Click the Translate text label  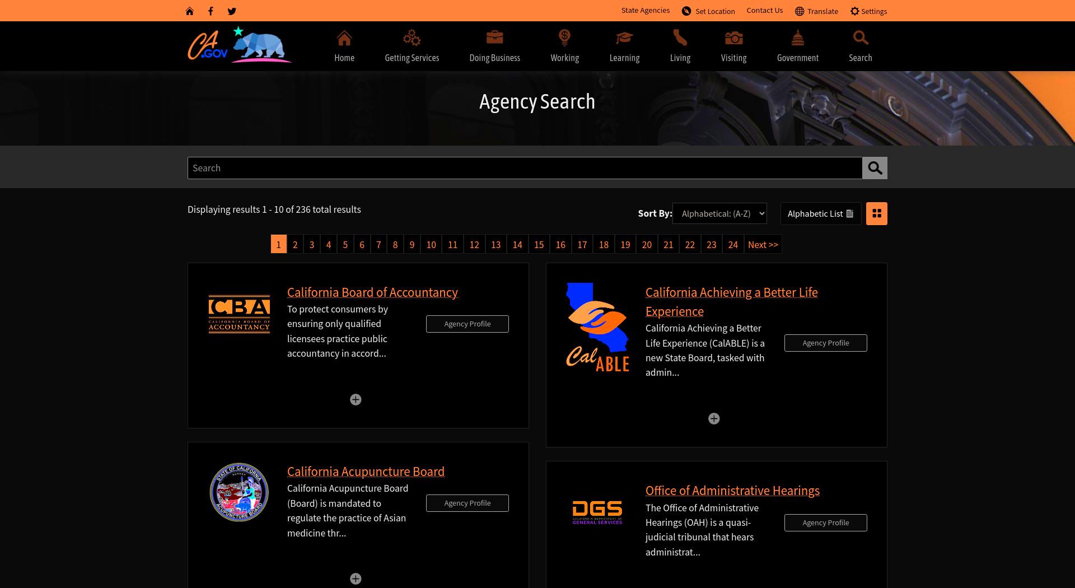(822, 11)
